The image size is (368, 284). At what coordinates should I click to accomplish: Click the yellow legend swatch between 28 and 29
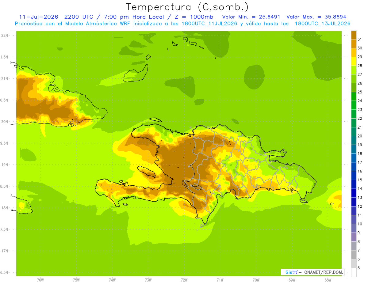[354, 61]
